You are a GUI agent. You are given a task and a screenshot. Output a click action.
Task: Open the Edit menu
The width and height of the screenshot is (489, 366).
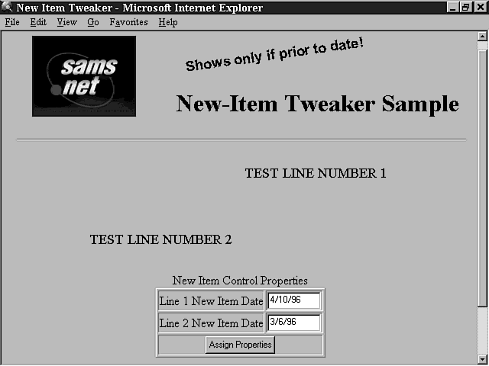click(38, 22)
